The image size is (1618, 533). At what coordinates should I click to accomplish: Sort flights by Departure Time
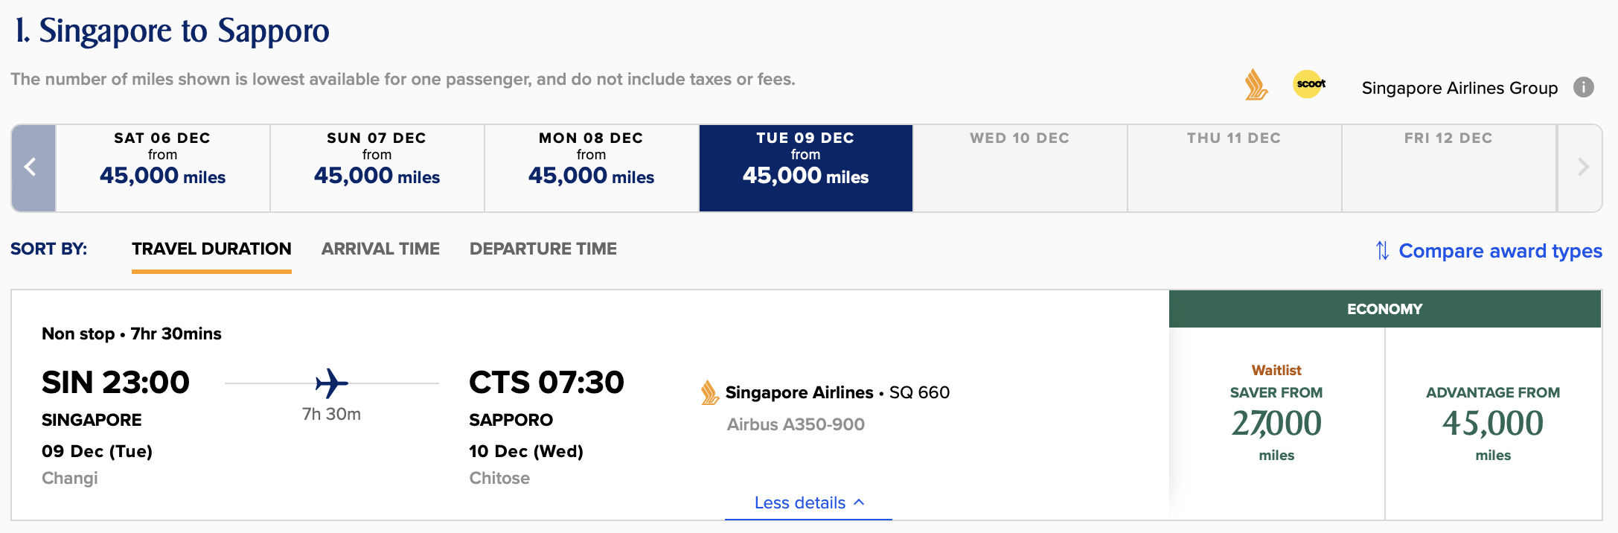click(x=543, y=249)
